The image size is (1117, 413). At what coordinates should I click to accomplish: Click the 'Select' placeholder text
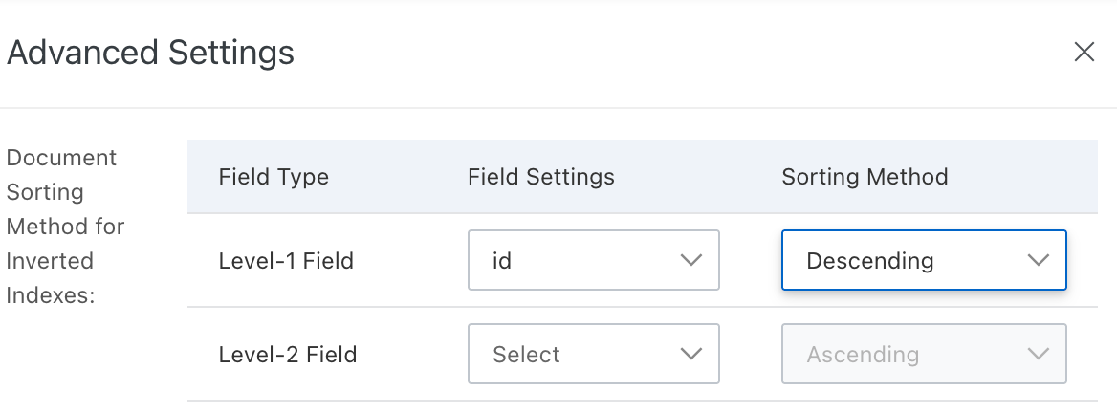pyautogui.click(x=526, y=355)
